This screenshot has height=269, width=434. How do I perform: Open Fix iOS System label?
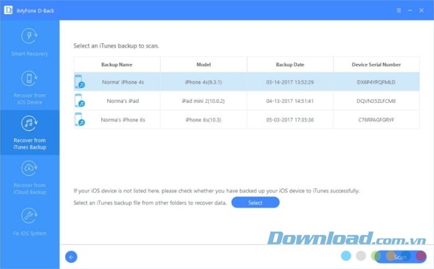point(30,234)
